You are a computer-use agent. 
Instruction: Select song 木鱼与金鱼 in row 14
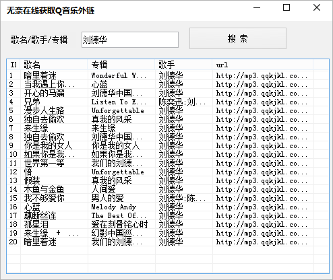[44, 189]
